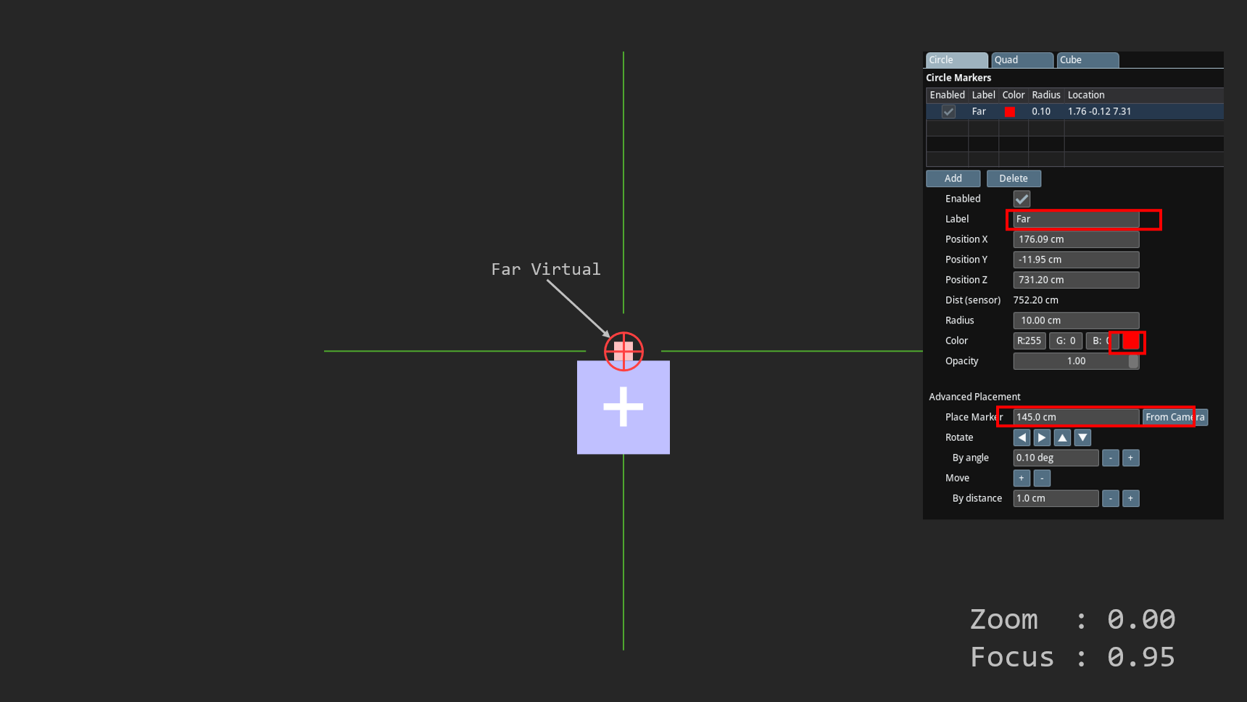Open the red color swatch picker

tap(1130, 341)
